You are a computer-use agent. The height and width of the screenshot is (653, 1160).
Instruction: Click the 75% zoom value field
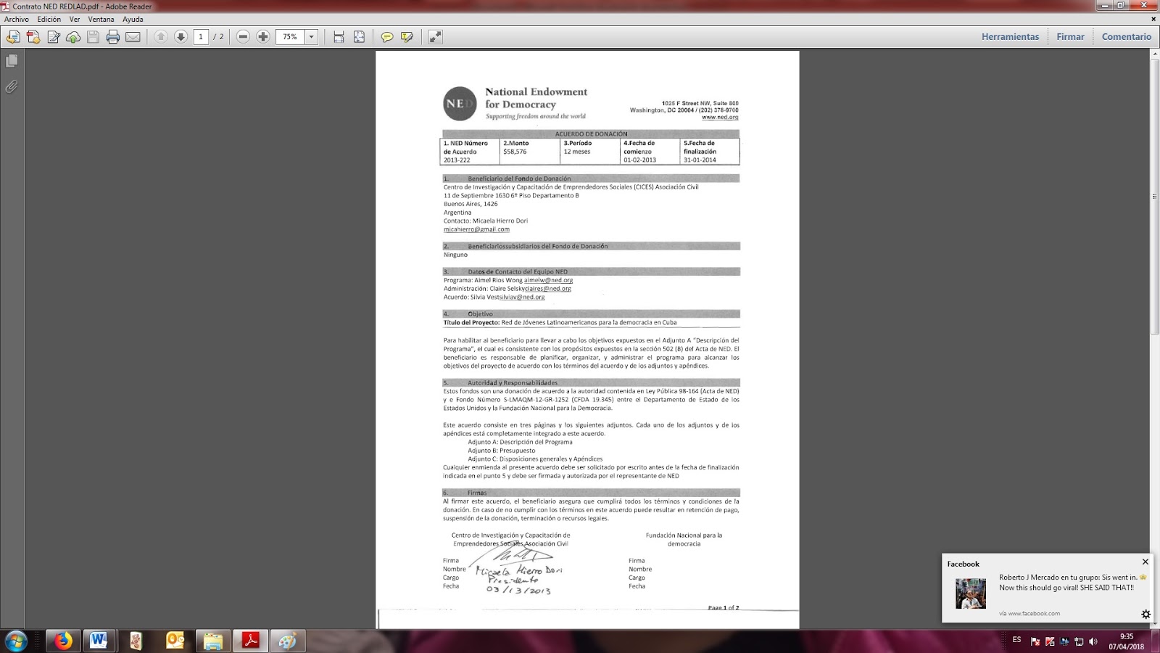[290, 37]
